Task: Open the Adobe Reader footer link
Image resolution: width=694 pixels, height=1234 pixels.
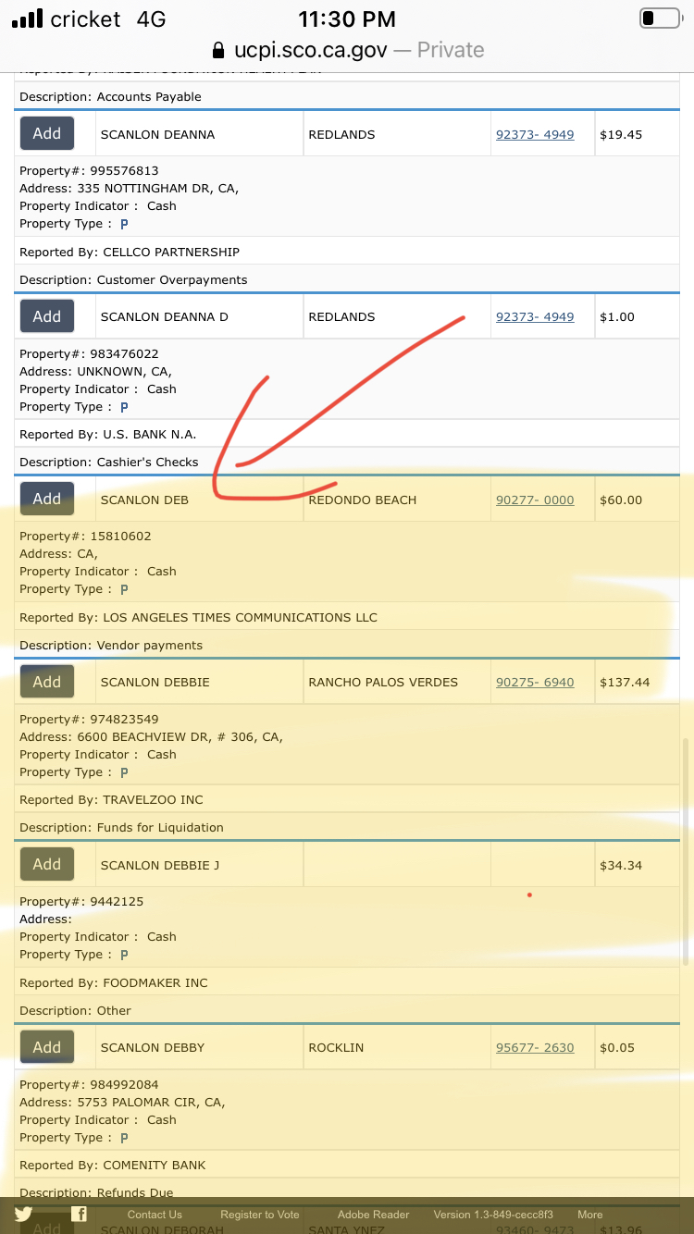Action: 374,1215
